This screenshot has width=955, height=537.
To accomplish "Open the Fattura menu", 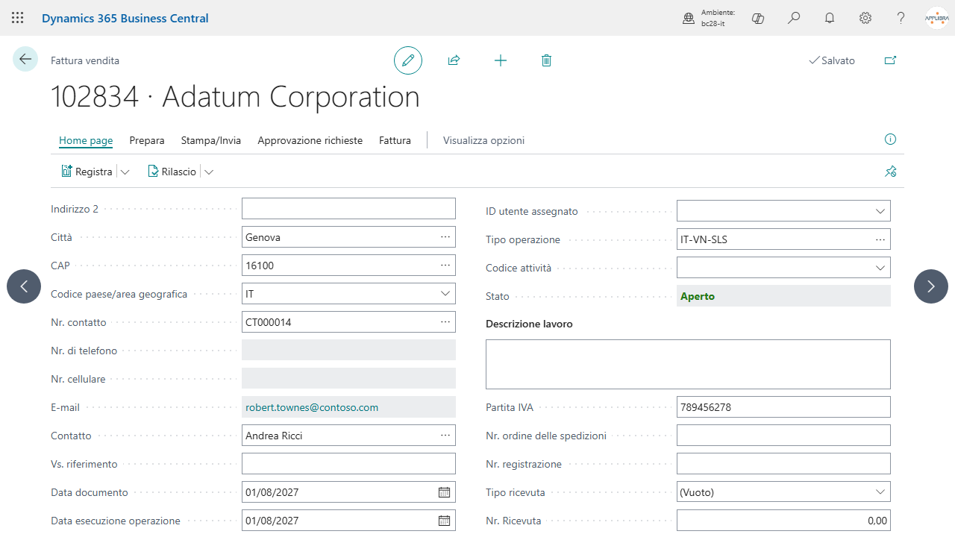I will tap(395, 140).
